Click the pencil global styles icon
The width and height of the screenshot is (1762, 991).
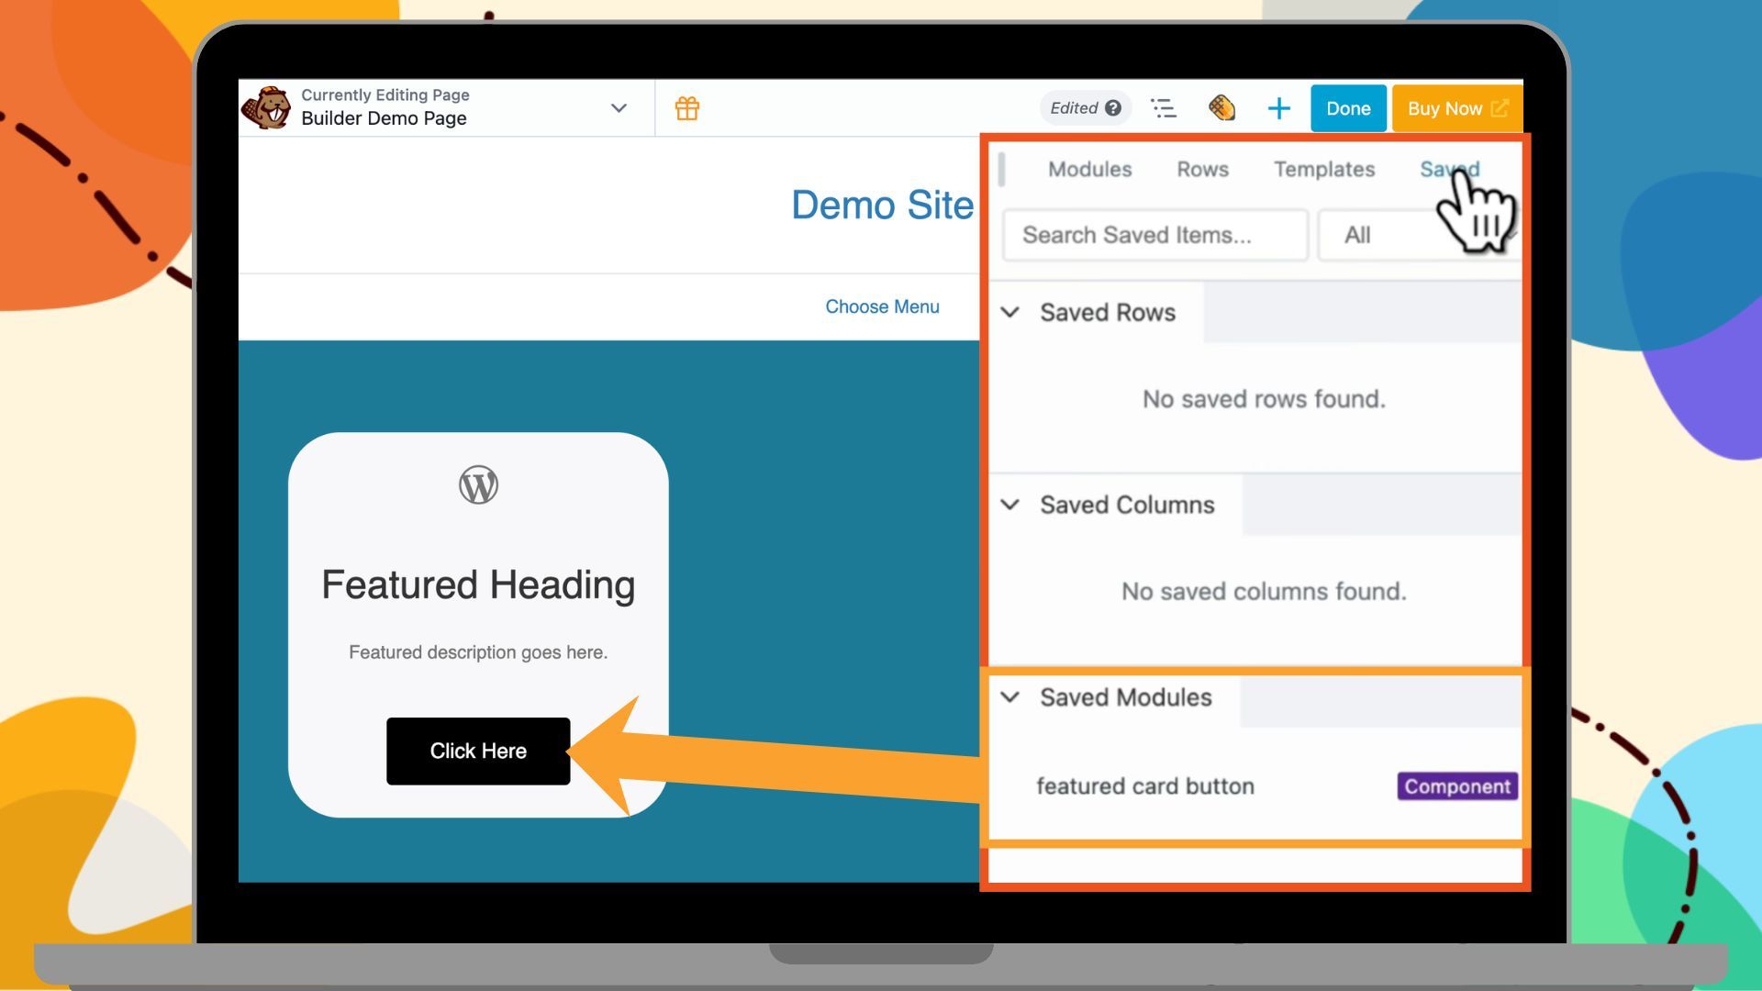tap(1221, 108)
